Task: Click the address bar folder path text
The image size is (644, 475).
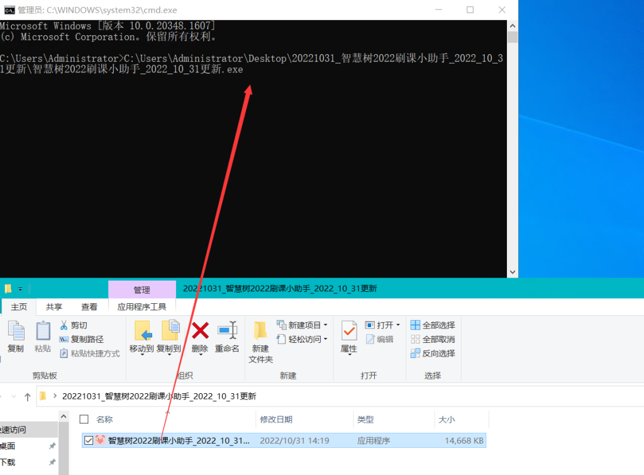Action: click(159, 396)
